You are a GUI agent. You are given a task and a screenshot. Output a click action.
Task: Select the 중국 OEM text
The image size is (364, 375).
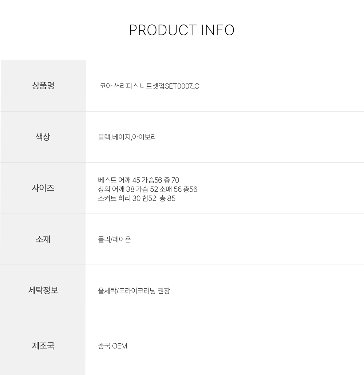112,346
